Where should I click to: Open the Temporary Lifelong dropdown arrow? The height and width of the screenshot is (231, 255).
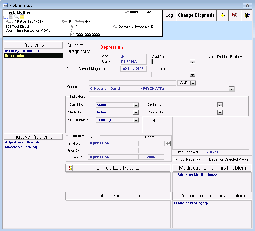point(136,120)
